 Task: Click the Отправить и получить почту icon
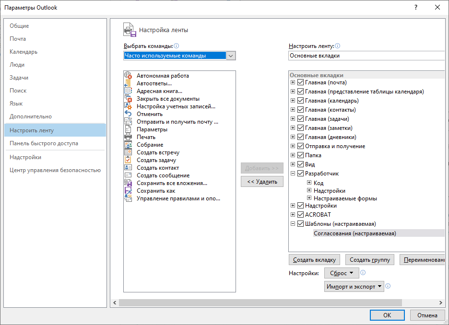point(128,122)
